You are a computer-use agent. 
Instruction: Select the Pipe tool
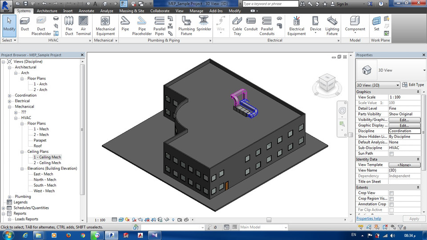point(125,25)
